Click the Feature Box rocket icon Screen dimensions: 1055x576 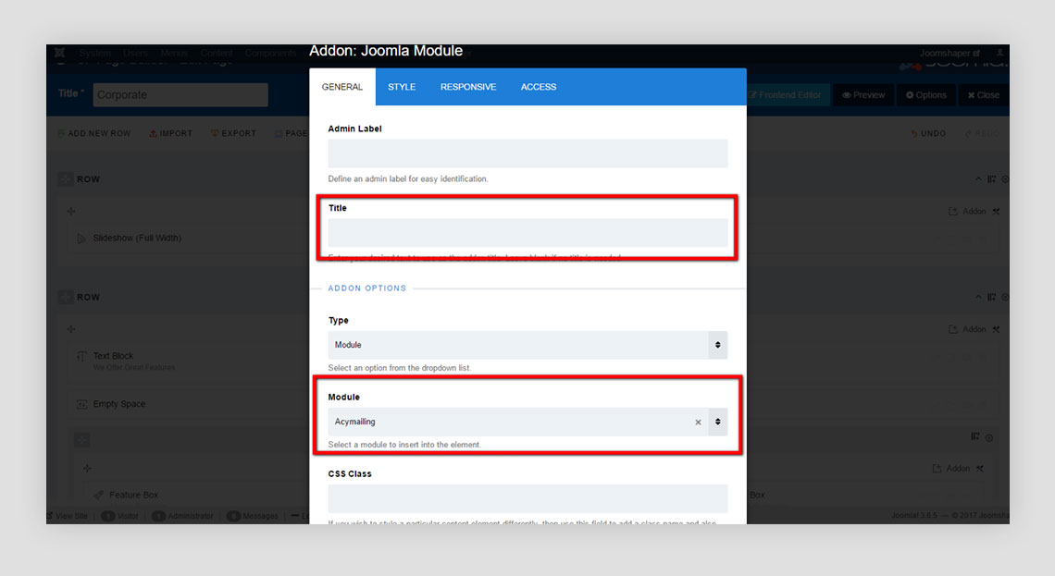[98, 495]
